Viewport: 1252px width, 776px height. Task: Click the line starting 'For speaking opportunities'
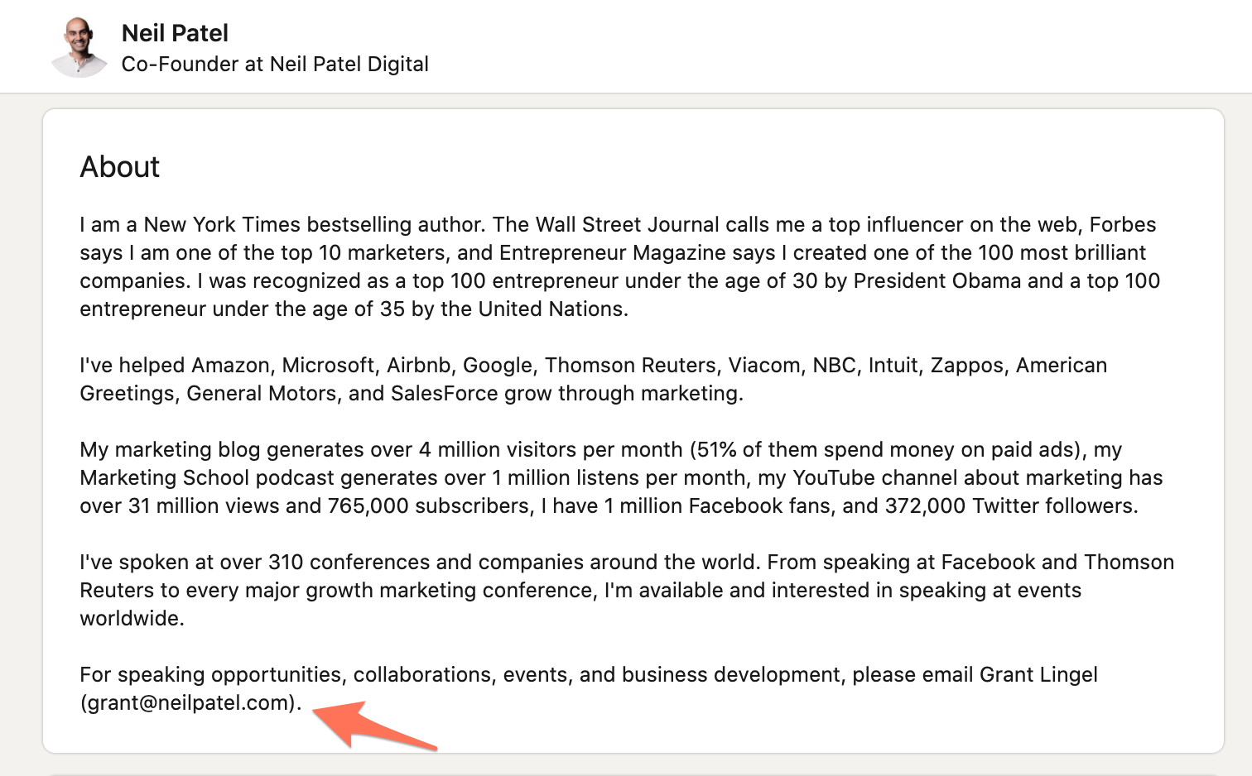[x=588, y=674]
